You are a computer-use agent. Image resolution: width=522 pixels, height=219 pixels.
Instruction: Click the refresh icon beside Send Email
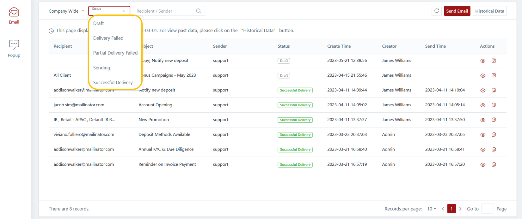tap(437, 11)
